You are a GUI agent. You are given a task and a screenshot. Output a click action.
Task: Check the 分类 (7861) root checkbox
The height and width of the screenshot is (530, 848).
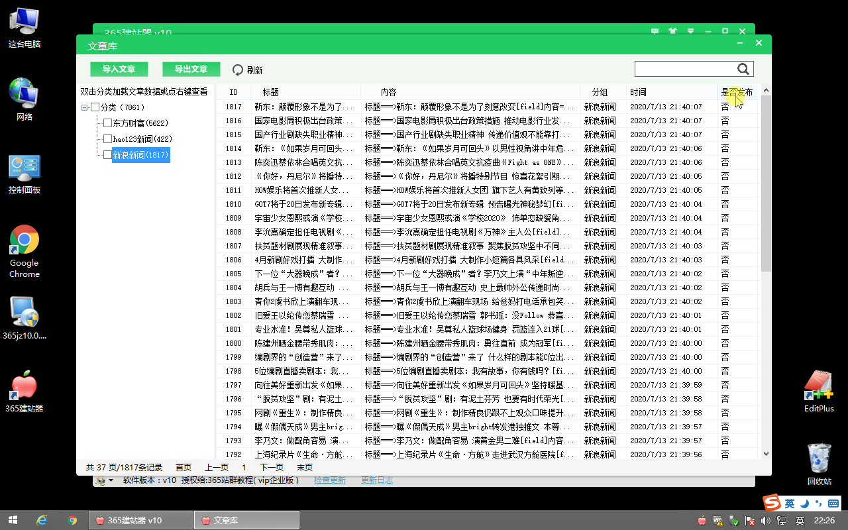click(95, 107)
